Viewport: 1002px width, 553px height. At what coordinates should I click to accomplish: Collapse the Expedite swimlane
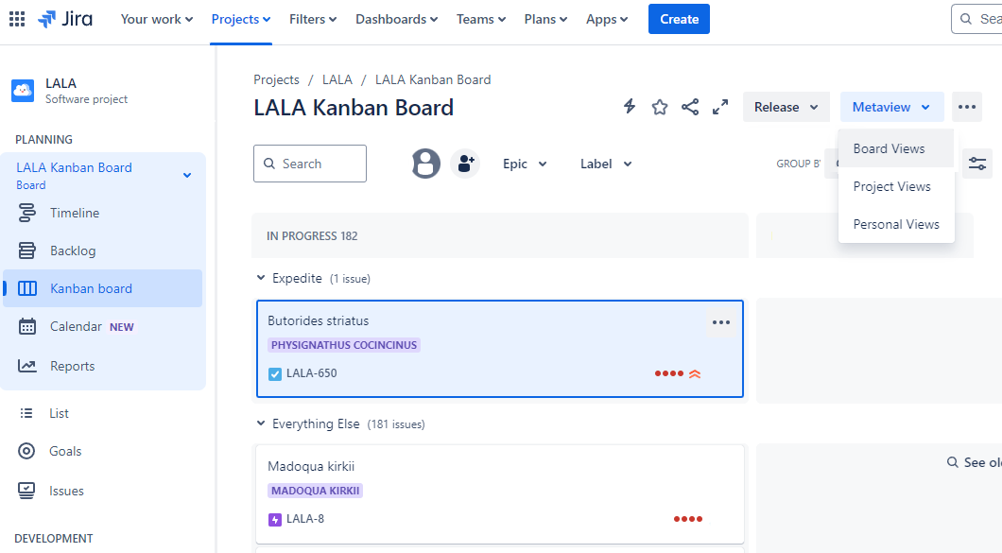(262, 278)
